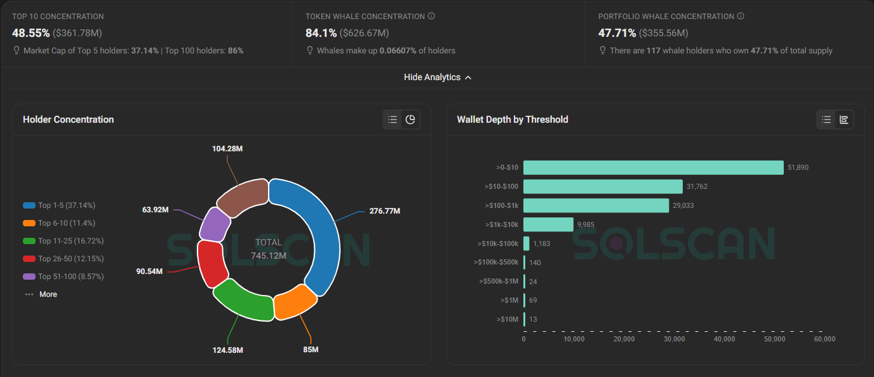Click the >$10k-$100k bar

[x=526, y=243]
